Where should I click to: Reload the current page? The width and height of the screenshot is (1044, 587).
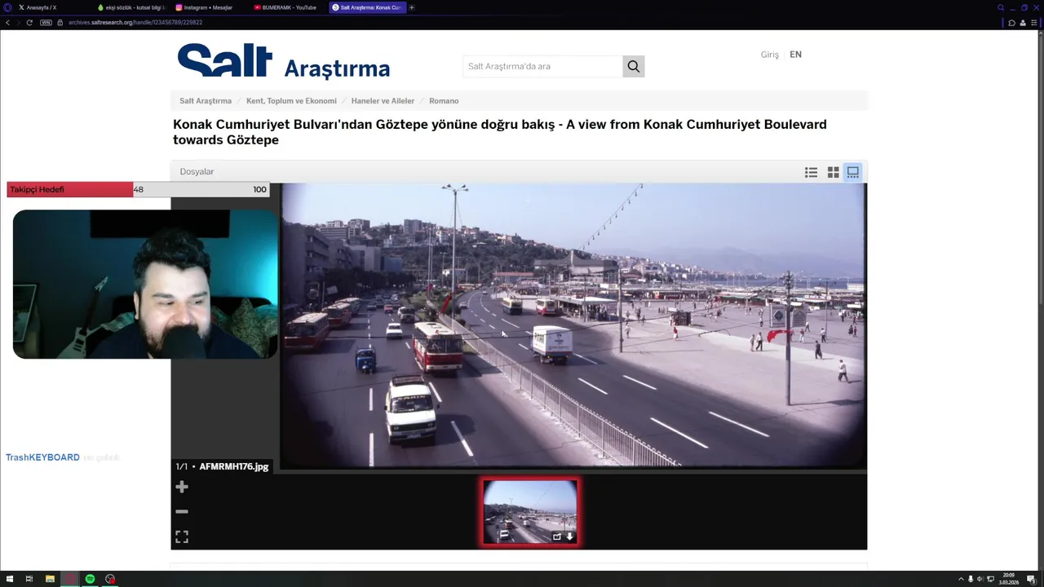pyautogui.click(x=29, y=22)
